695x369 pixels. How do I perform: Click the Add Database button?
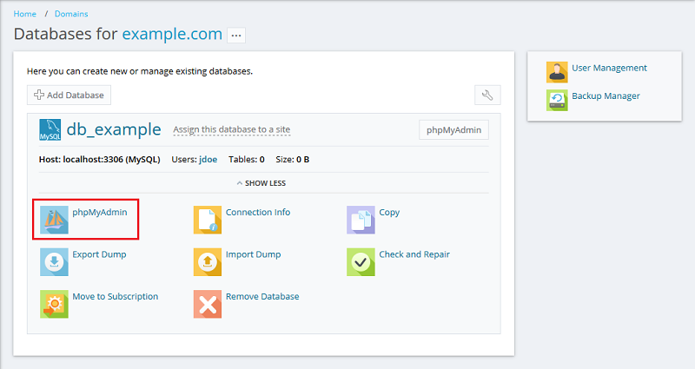(x=69, y=95)
